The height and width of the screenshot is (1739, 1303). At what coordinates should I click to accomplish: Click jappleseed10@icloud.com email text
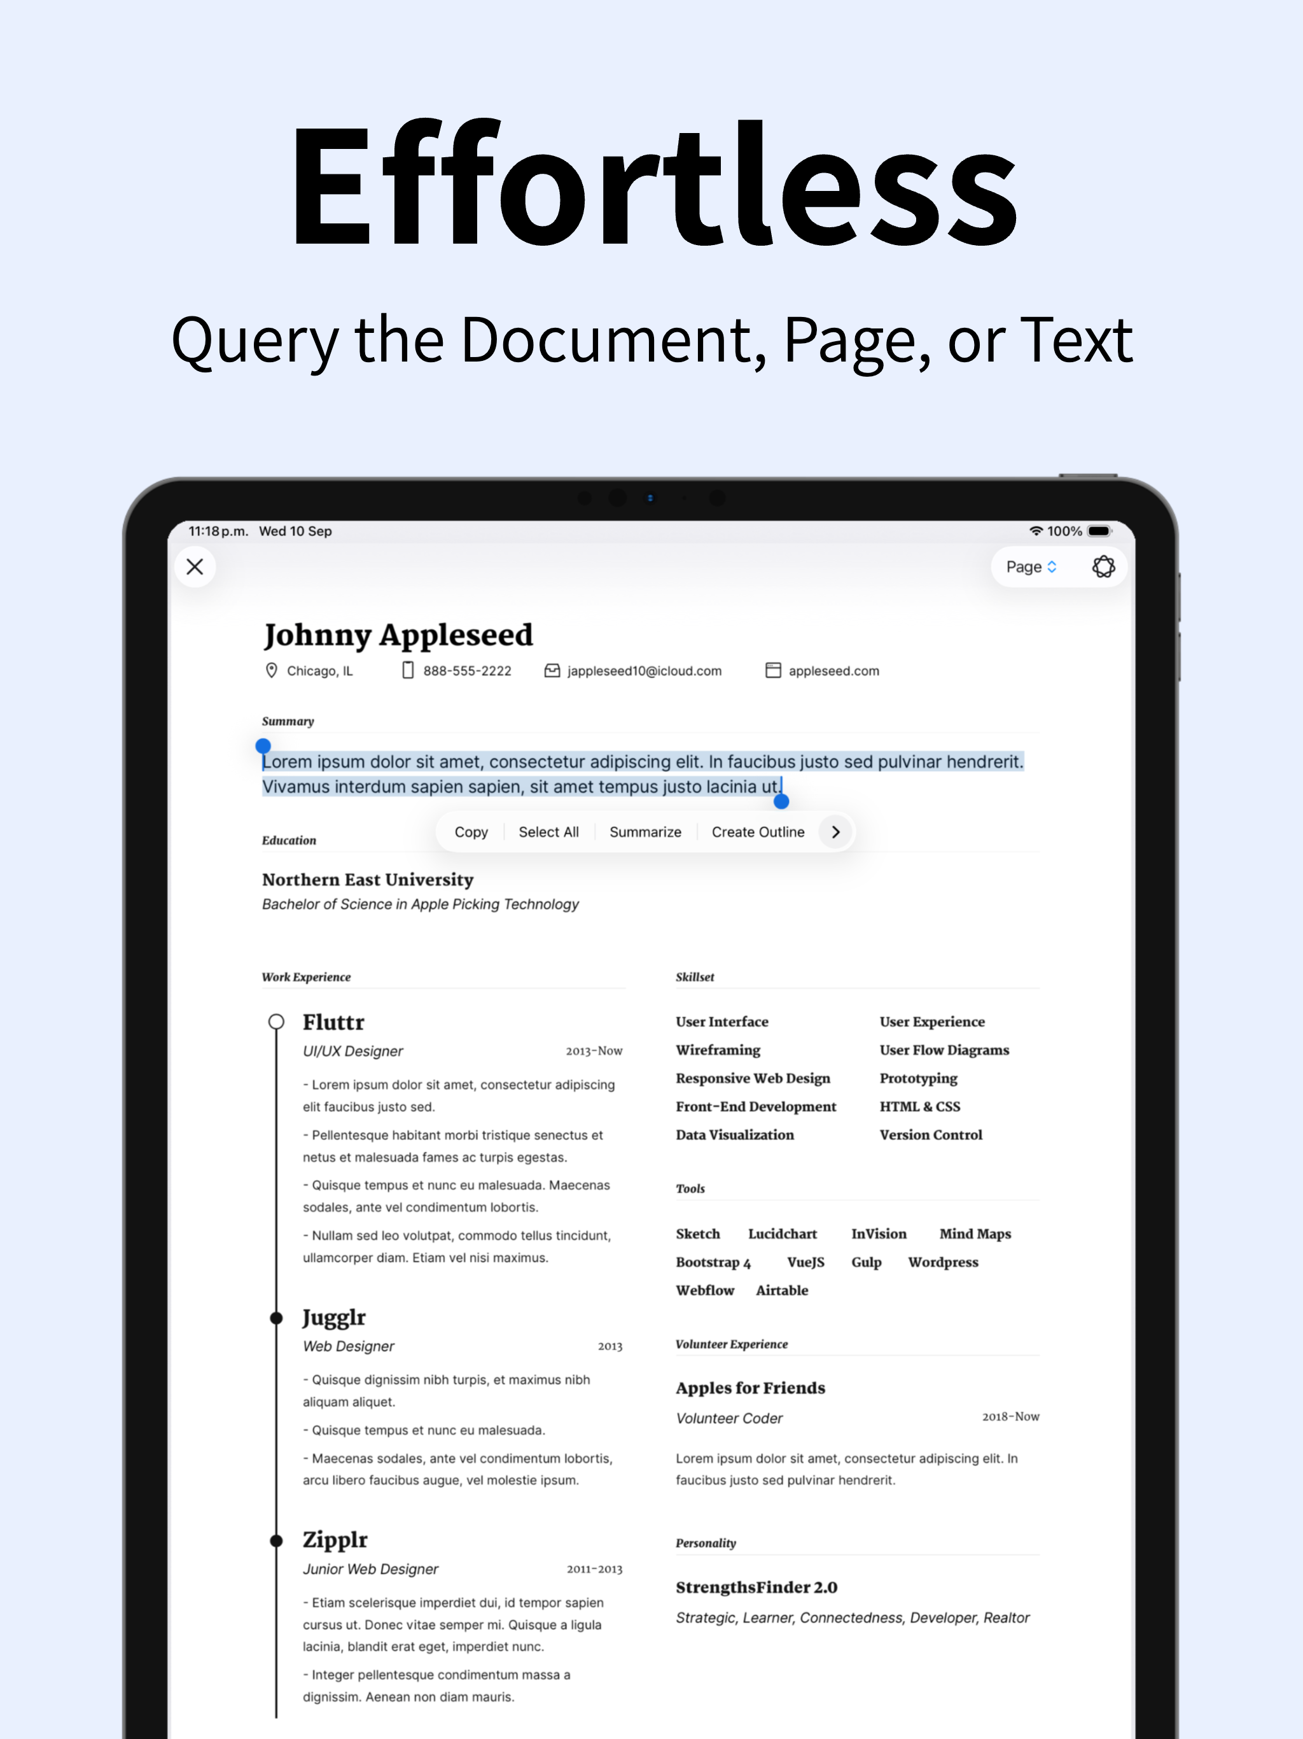pyautogui.click(x=645, y=671)
